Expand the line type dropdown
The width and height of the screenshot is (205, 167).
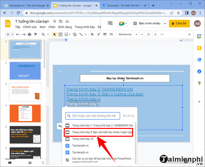point(86,35)
